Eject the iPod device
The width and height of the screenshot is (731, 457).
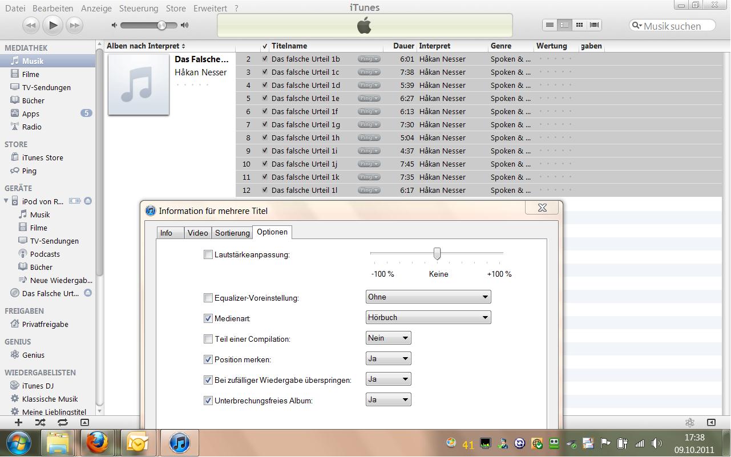coord(88,201)
